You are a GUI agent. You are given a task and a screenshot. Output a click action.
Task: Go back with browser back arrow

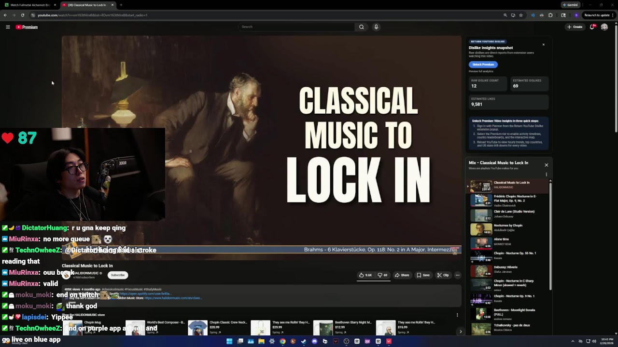[5, 15]
